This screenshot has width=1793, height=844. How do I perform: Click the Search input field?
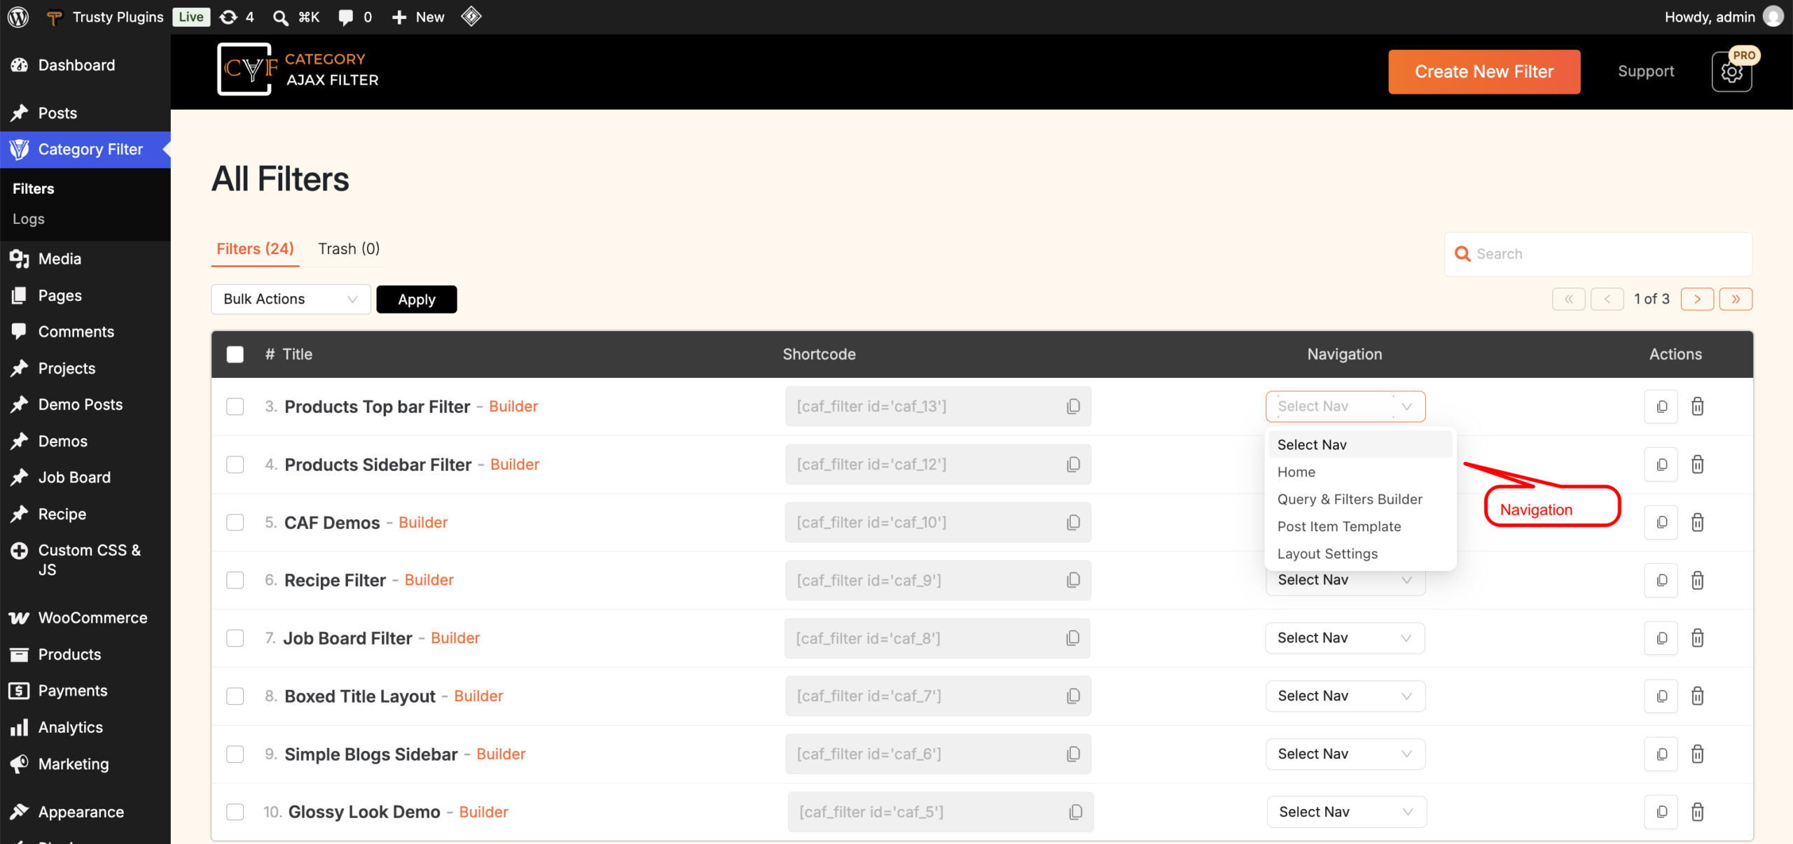(1598, 254)
